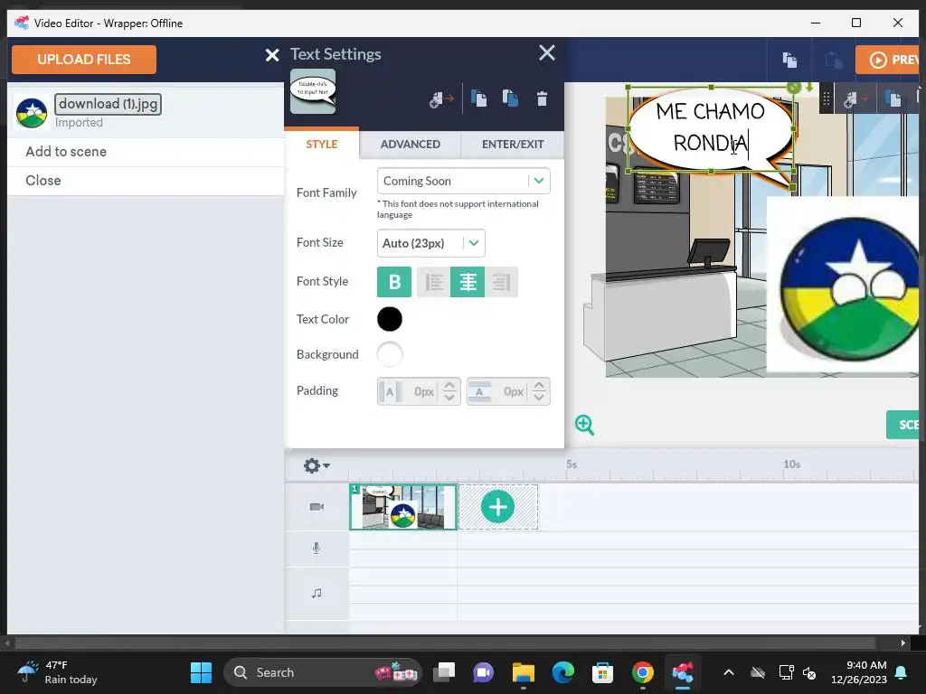Screen dimensions: 926x694
Task: Close the Text Settings panel with X
Action: pos(547,52)
